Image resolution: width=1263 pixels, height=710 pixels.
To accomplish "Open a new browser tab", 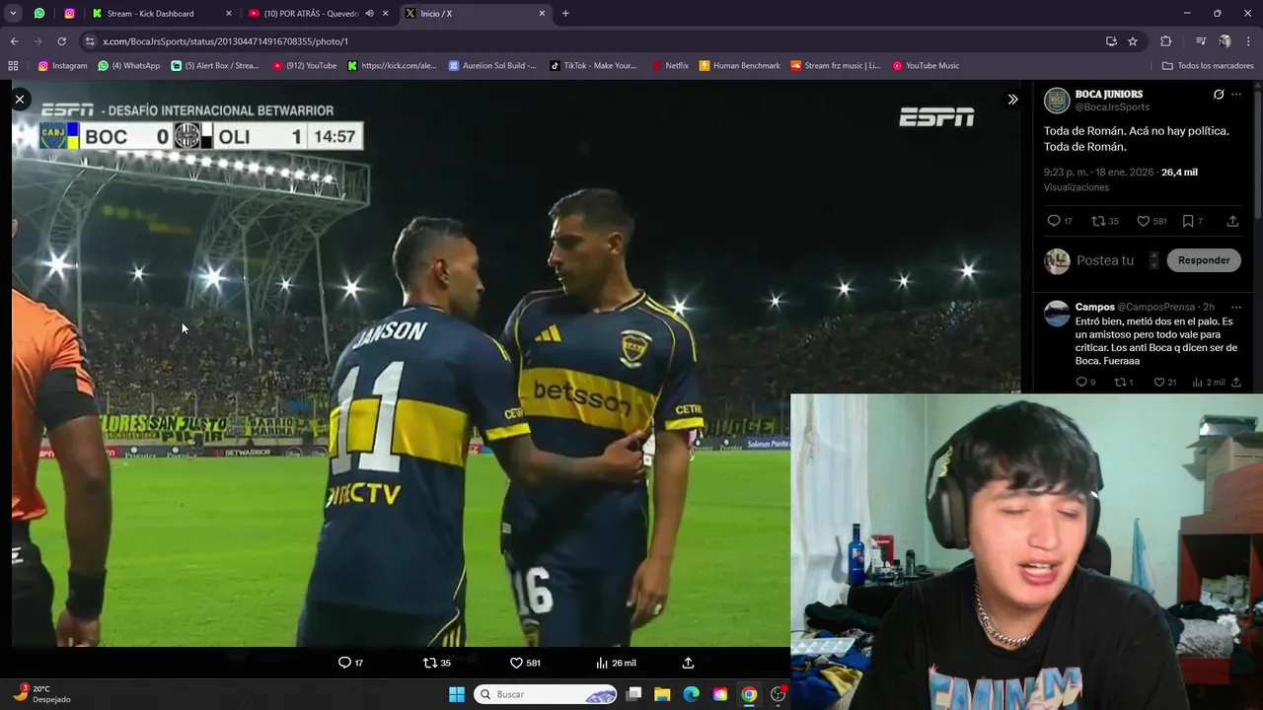I will [565, 14].
